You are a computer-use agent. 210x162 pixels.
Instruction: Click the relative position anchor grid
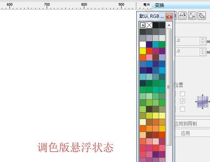coord(202,102)
